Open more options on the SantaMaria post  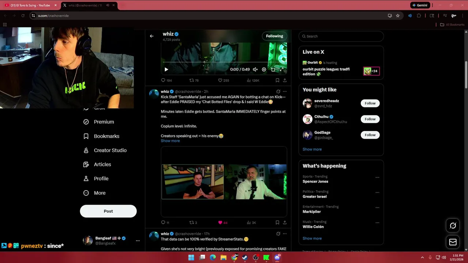click(285, 92)
